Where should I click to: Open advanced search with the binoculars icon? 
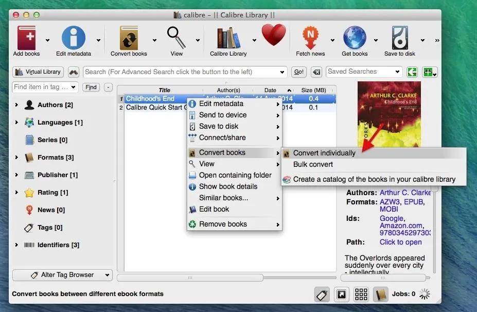(x=74, y=72)
